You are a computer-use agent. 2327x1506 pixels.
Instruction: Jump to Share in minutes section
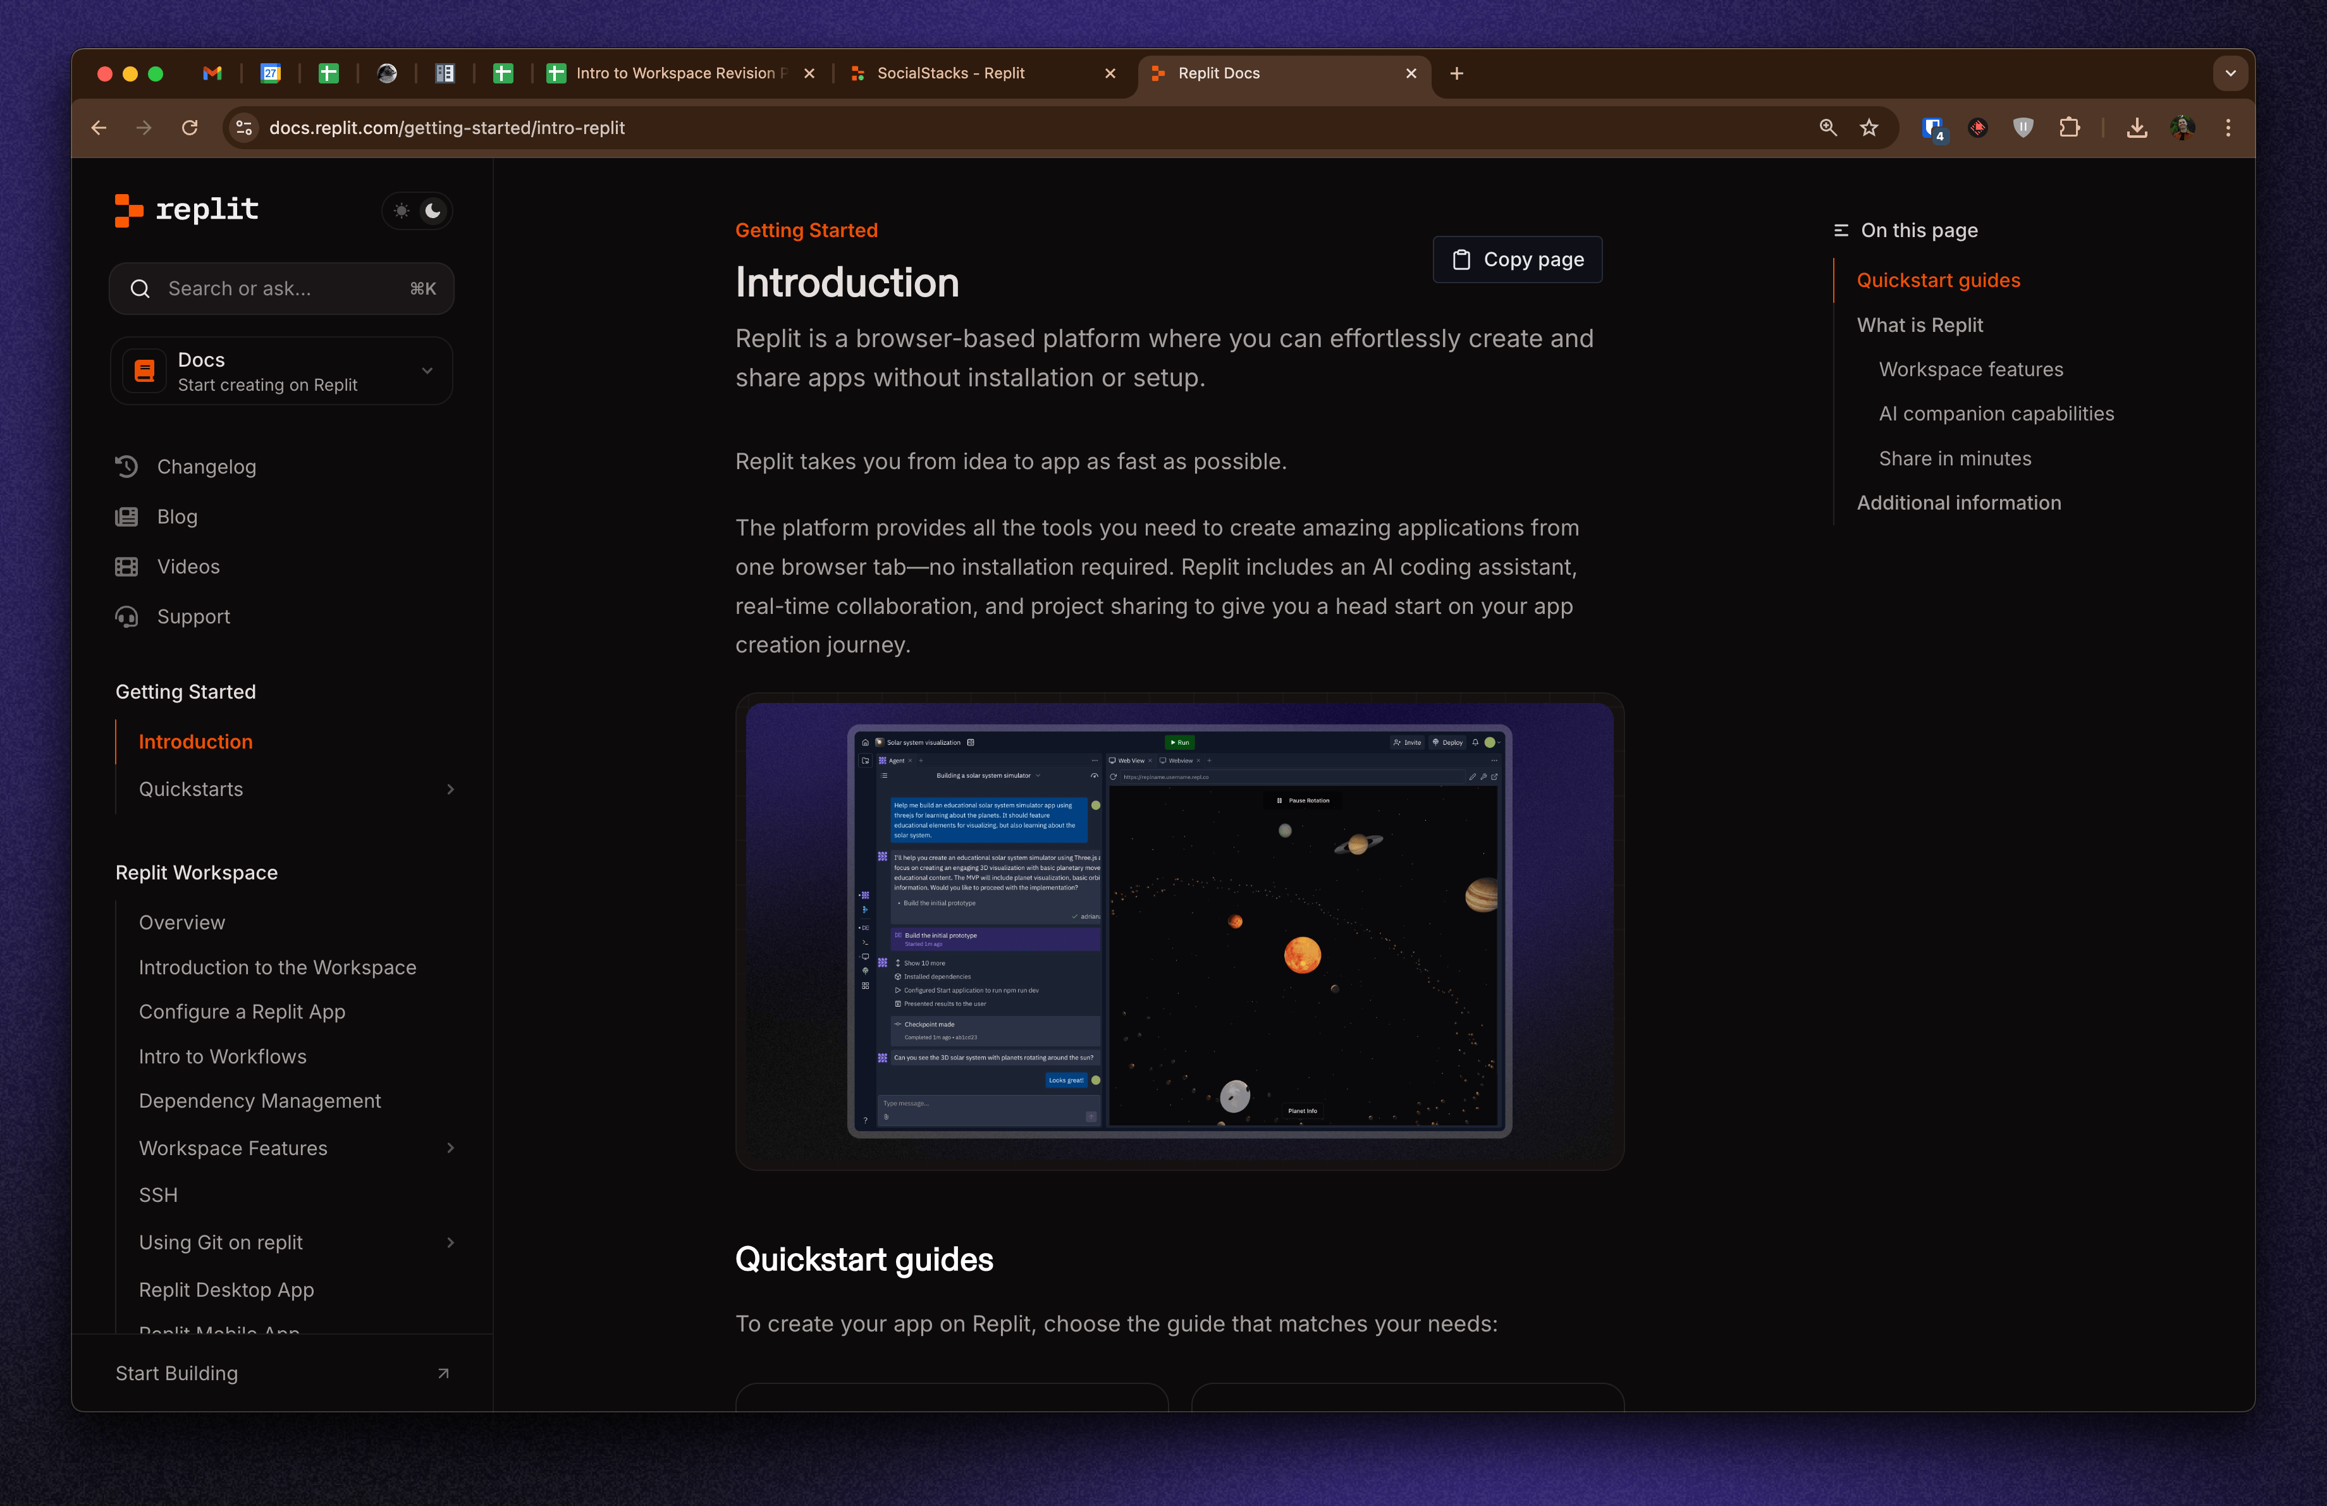pyautogui.click(x=1955, y=458)
